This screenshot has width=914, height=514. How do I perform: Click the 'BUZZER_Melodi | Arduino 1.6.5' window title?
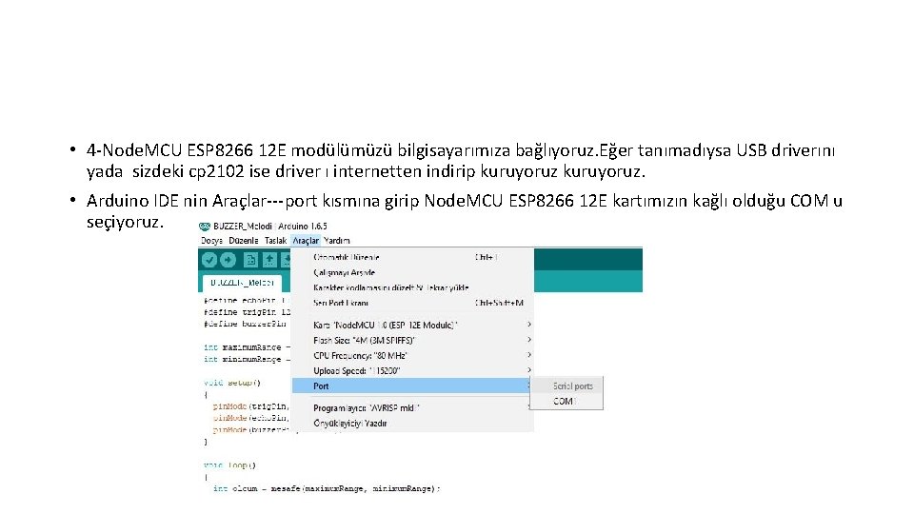point(269,227)
